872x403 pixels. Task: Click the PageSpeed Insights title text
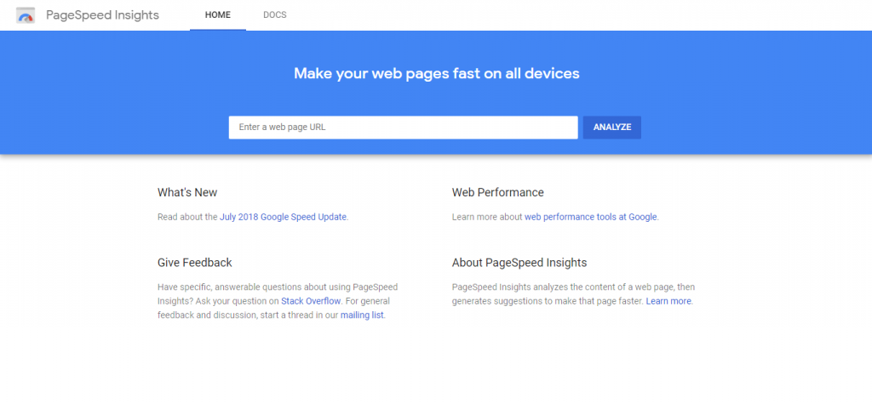coord(102,15)
